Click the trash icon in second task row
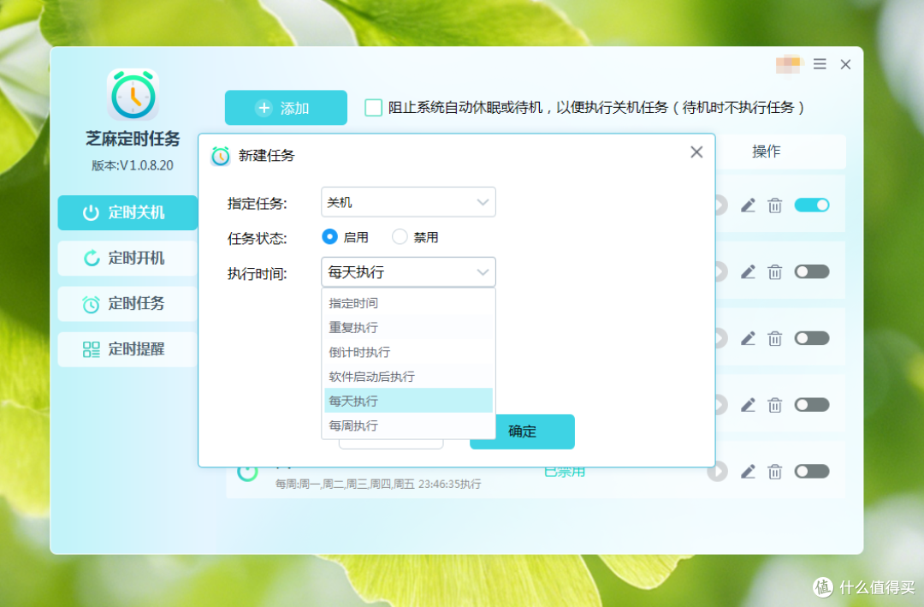 [x=774, y=272]
